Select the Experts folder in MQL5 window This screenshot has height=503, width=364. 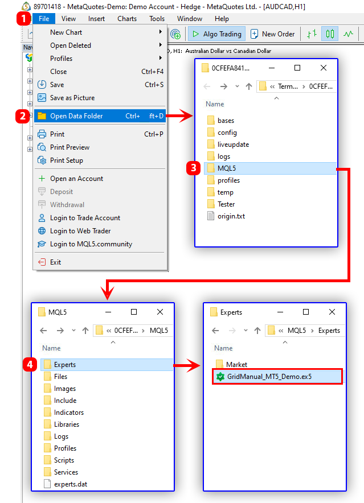click(x=107, y=364)
